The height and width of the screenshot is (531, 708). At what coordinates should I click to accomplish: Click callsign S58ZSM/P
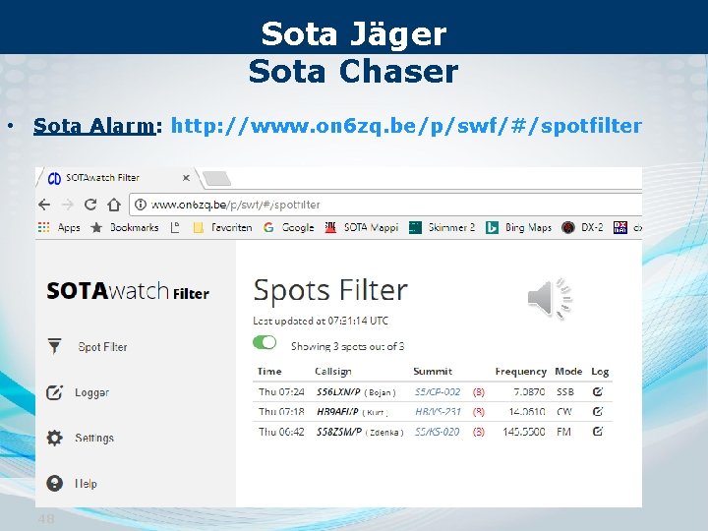[339, 432]
